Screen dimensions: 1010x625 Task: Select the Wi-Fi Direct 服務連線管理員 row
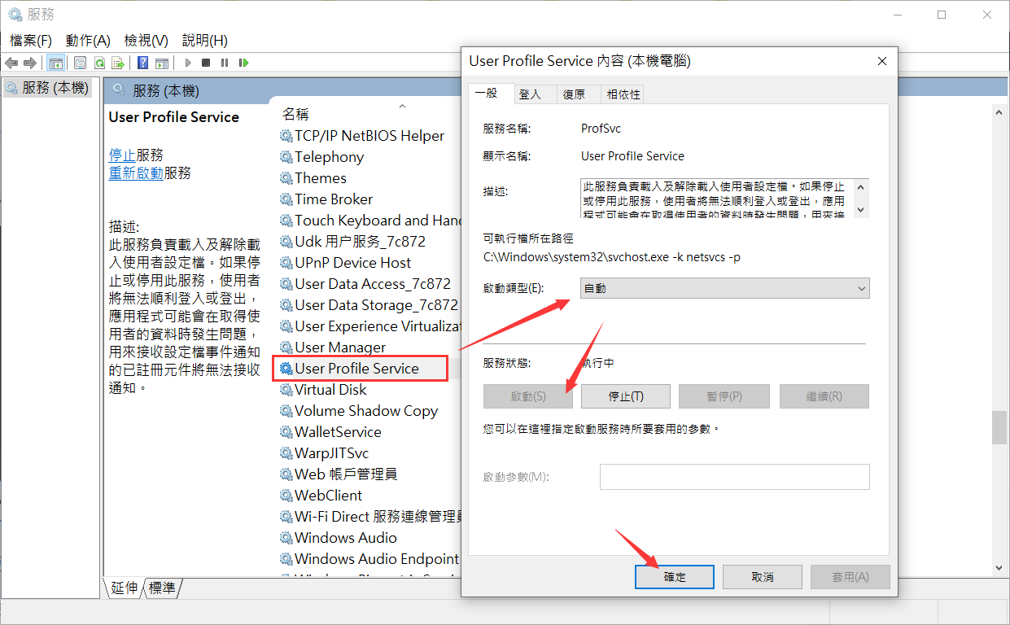369,517
